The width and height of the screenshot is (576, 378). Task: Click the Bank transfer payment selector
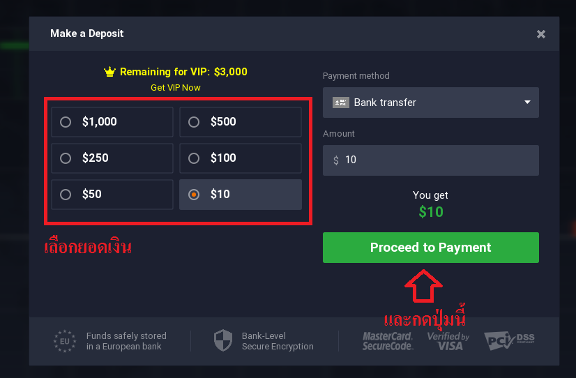tap(430, 103)
